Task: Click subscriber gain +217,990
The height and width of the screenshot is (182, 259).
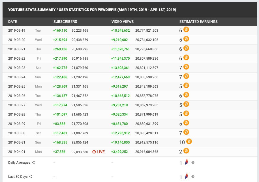Action: [60, 58]
